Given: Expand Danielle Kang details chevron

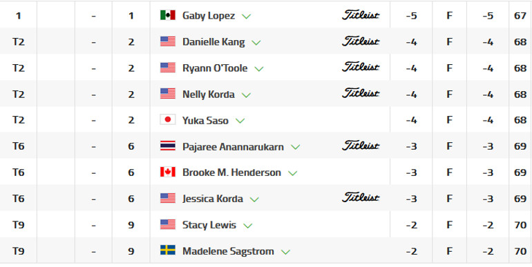Looking at the screenshot, I should pos(256,43).
